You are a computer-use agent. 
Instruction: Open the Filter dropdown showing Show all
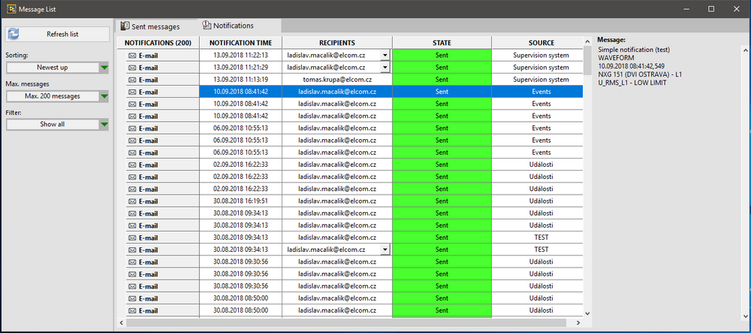click(x=58, y=125)
